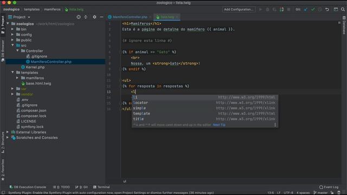Screen dimensions: 347x195
Task: Click the completion popup three-dot options icon
Action: click(275, 125)
